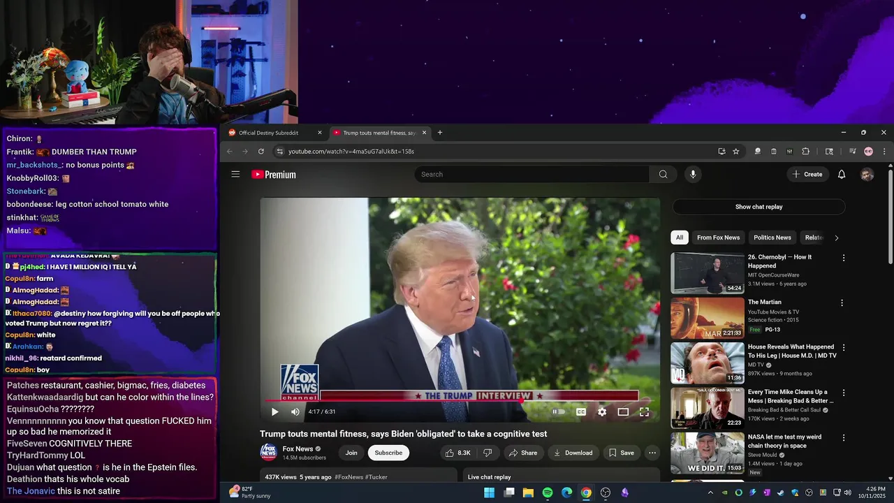Open YouTube notifications bell
Image resolution: width=894 pixels, height=503 pixels.
(842, 174)
